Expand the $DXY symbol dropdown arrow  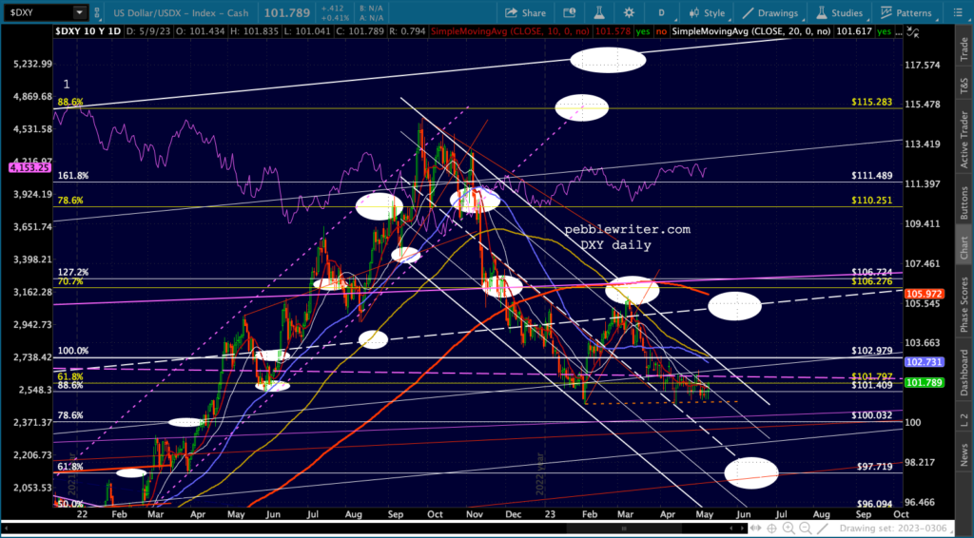tap(80, 12)
